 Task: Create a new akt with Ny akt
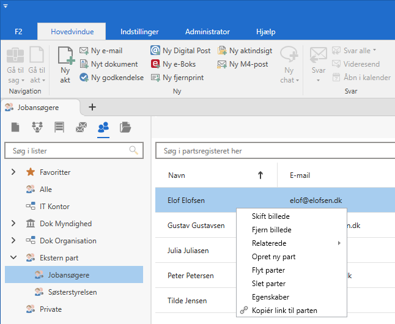[x=65, y=65]
